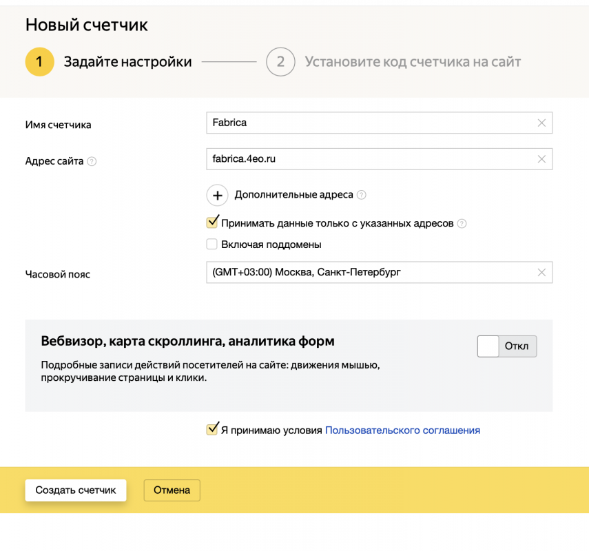Click step 1 yellow circle indicator
This screenshot has height=551, width=589.
point(39,62)
